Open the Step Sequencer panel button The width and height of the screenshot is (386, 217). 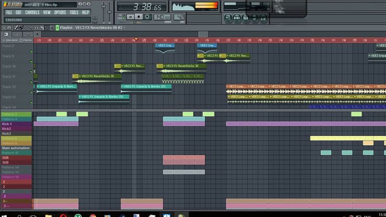coord(237,18)
